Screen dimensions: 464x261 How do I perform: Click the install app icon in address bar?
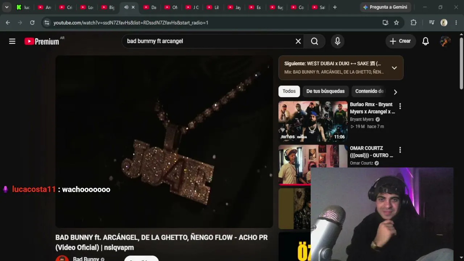[385, 22]
